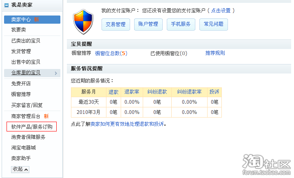The image size is (294, 178).
Task: Click 软件产品/服务订购
Action: (x=32, y=127)
